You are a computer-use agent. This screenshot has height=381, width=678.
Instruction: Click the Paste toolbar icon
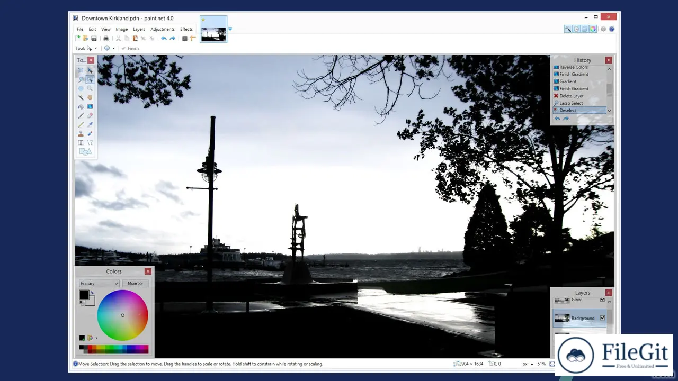point(135,38)
